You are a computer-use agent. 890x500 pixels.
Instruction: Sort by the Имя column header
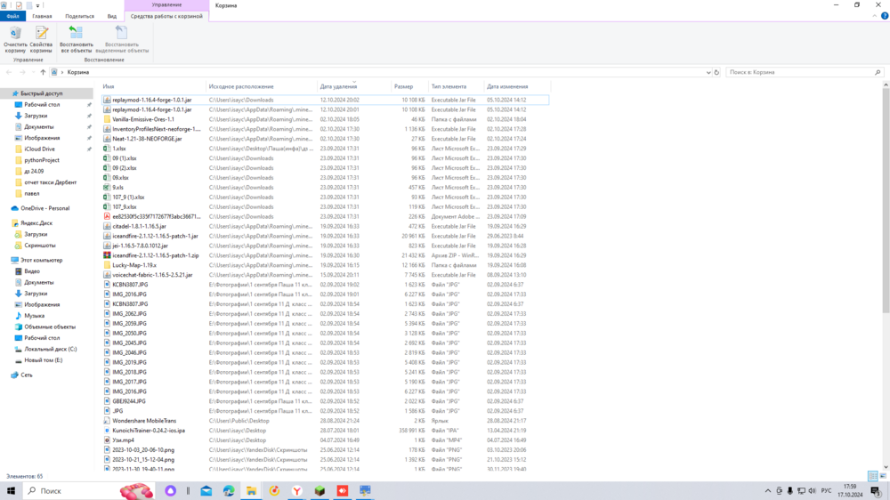coord(152,87)
